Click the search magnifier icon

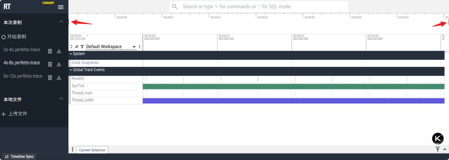pyautogui.click(x=175, y=7)
